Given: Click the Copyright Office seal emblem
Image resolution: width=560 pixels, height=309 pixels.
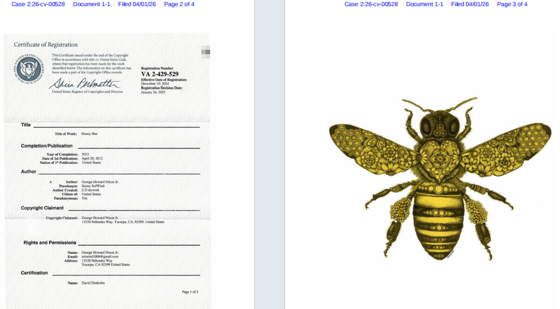Looking at the screenshot, I should 28,69.
